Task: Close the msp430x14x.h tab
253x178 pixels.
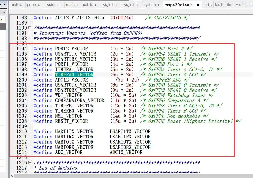Action: 198,5
